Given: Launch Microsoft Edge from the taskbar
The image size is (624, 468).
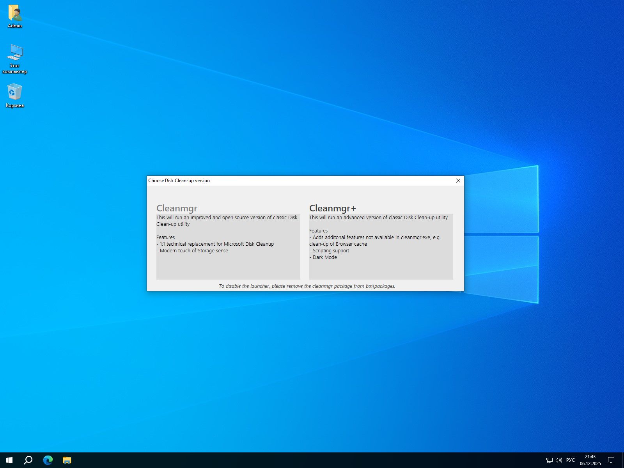Looking at the screenshot, I should click(x=48, y=460).
